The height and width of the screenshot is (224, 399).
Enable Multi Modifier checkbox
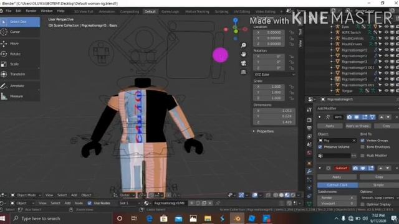pos(362,156)
